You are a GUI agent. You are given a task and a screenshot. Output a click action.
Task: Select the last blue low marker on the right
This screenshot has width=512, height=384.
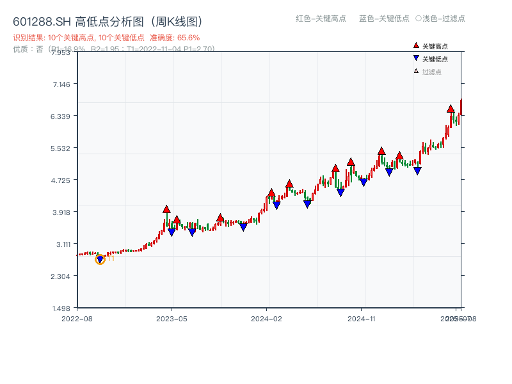point(417,171)
